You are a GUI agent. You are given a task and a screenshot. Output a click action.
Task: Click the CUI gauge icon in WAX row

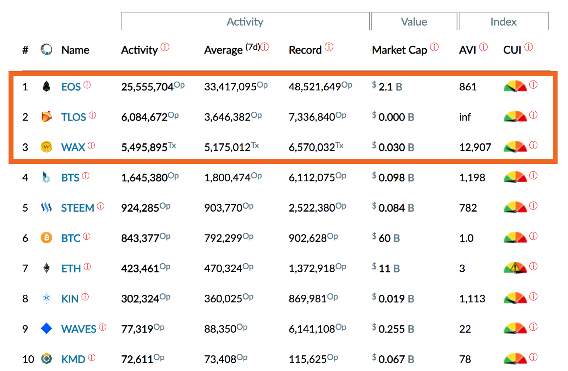pyautogui.click(x=515, y=146)
